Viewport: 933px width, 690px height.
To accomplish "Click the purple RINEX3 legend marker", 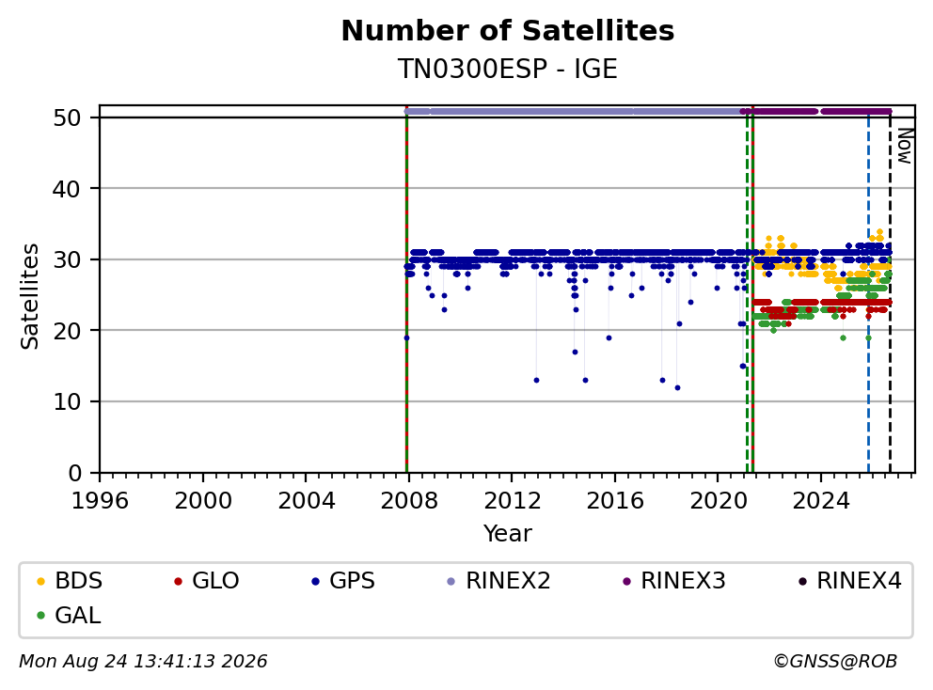I will (626, 581).
